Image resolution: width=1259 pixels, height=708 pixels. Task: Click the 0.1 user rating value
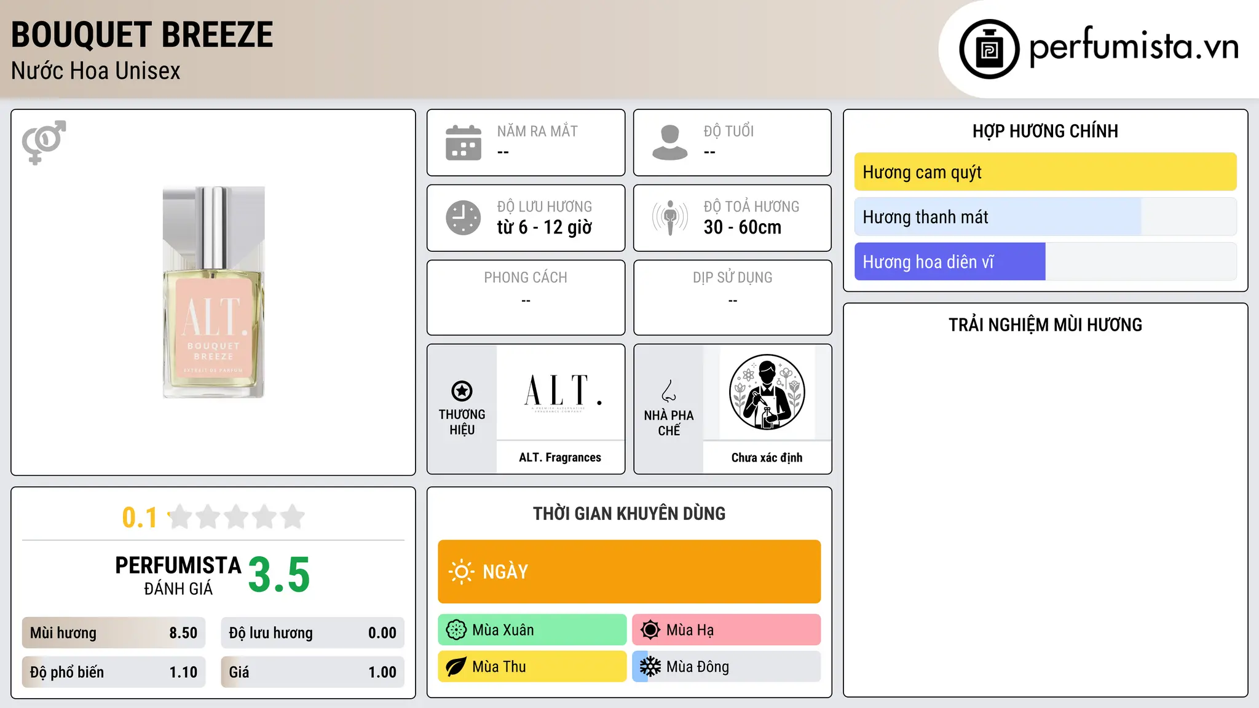140,517
